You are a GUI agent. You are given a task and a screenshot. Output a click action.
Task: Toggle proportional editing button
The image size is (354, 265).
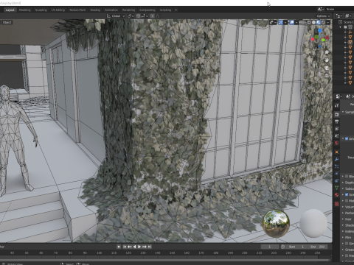(x=153, y=16)
